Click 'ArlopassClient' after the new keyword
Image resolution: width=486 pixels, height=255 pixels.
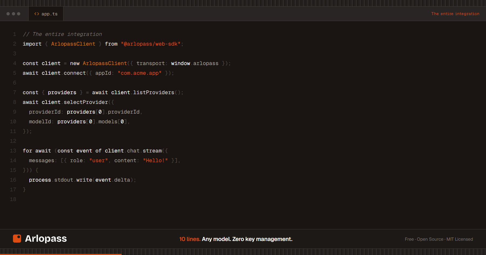(x=105, y=63)
